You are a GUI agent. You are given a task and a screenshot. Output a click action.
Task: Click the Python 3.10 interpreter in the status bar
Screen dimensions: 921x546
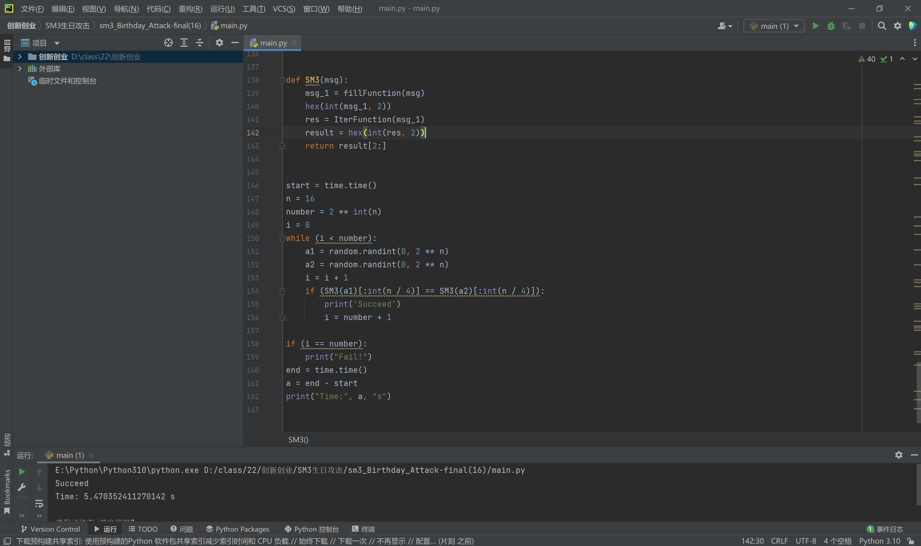880,541
